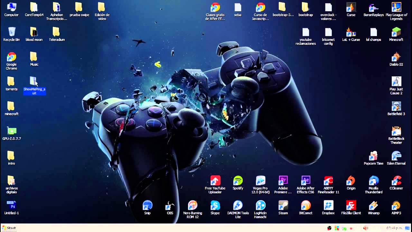Launch the Snip tool shortcut
This screenshot has width=412, height=232.
click(x=147, y=208)
